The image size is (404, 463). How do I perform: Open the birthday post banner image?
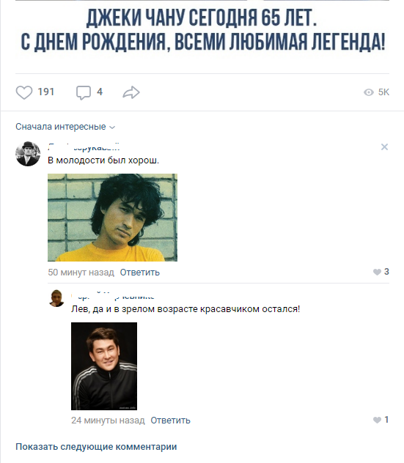pos(202,29)
